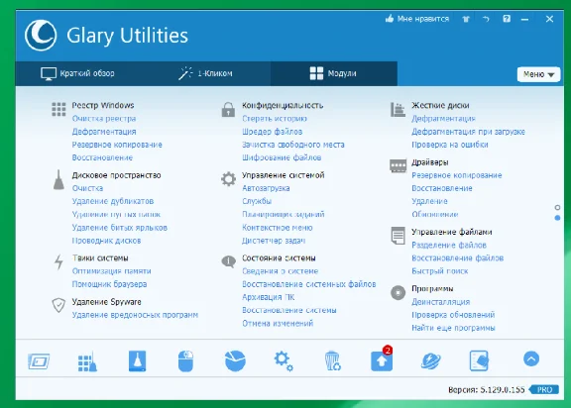Open Дефрагментация при загрузке

[x=468, y=132]
